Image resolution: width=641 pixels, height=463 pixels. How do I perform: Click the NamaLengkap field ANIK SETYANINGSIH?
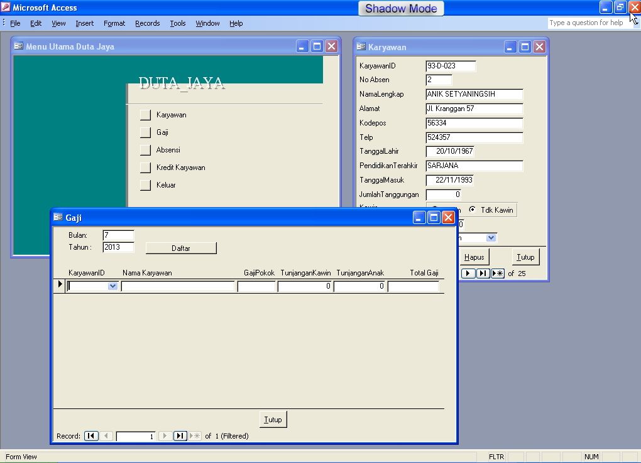pyautogui.click(x=474, y=94)
